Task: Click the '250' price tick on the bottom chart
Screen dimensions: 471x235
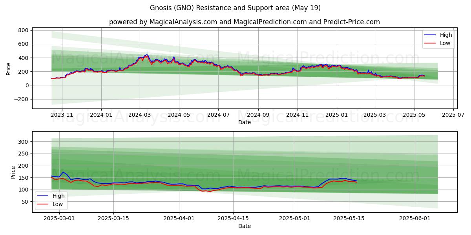Action: coord(23,154)
